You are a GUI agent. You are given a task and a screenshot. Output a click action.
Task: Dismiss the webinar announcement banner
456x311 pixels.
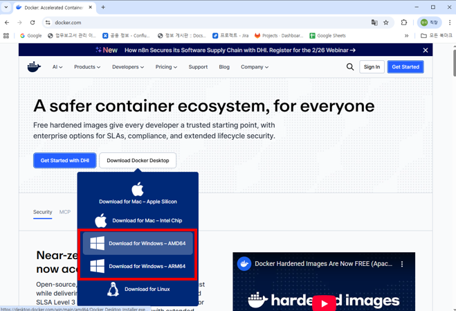pos(426,50)
